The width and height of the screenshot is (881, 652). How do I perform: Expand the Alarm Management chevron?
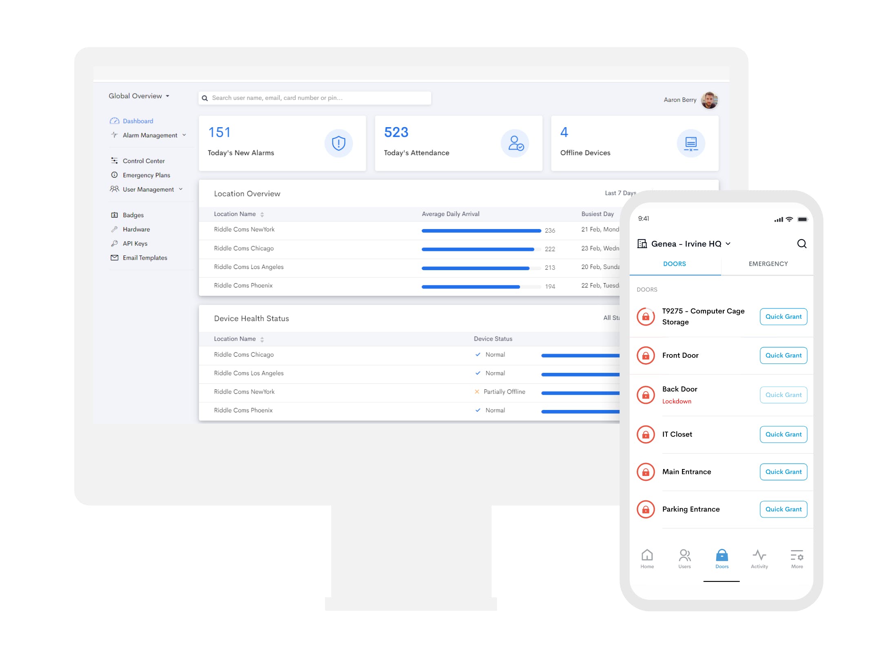pos(184,135)
